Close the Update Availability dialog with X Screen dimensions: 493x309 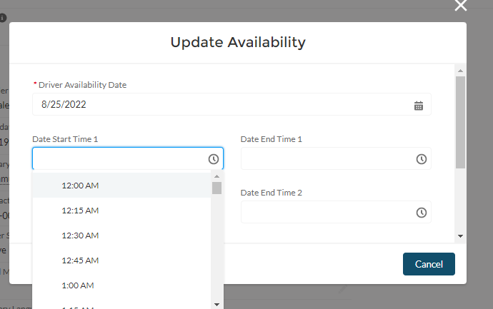point(461,6)
